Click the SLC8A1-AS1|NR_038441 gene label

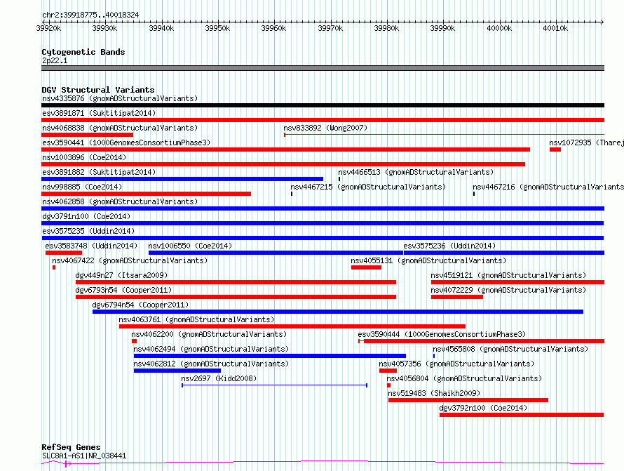tap(84, 456)
